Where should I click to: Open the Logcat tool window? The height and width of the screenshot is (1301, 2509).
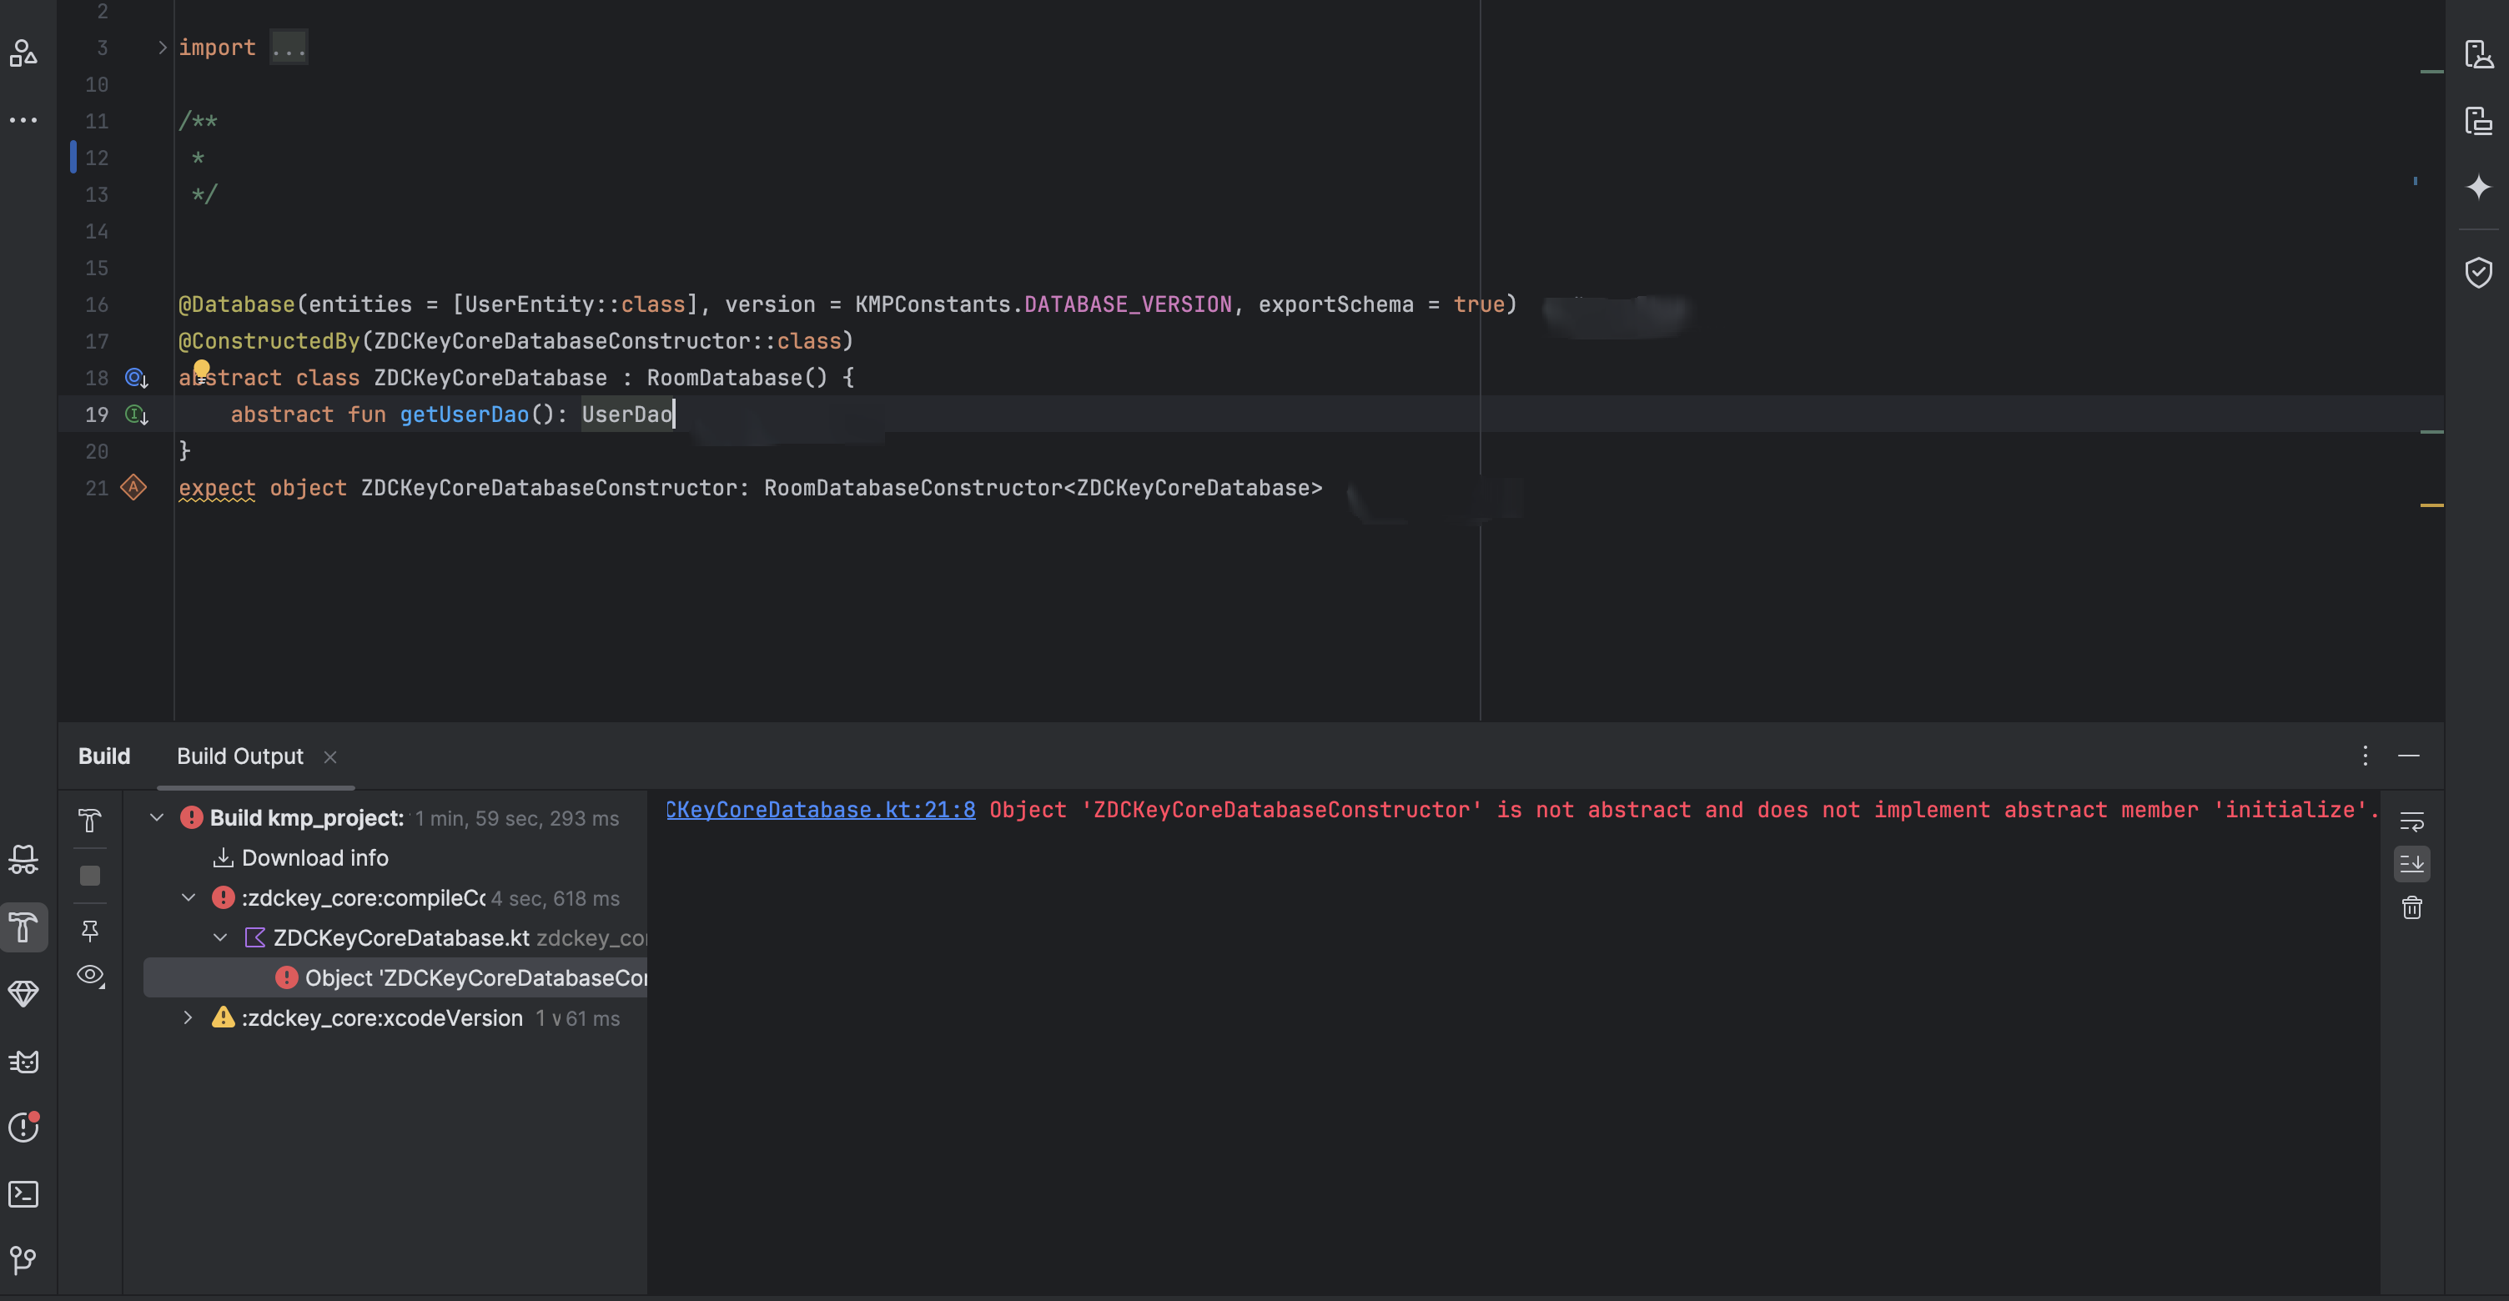[23, 1062]
